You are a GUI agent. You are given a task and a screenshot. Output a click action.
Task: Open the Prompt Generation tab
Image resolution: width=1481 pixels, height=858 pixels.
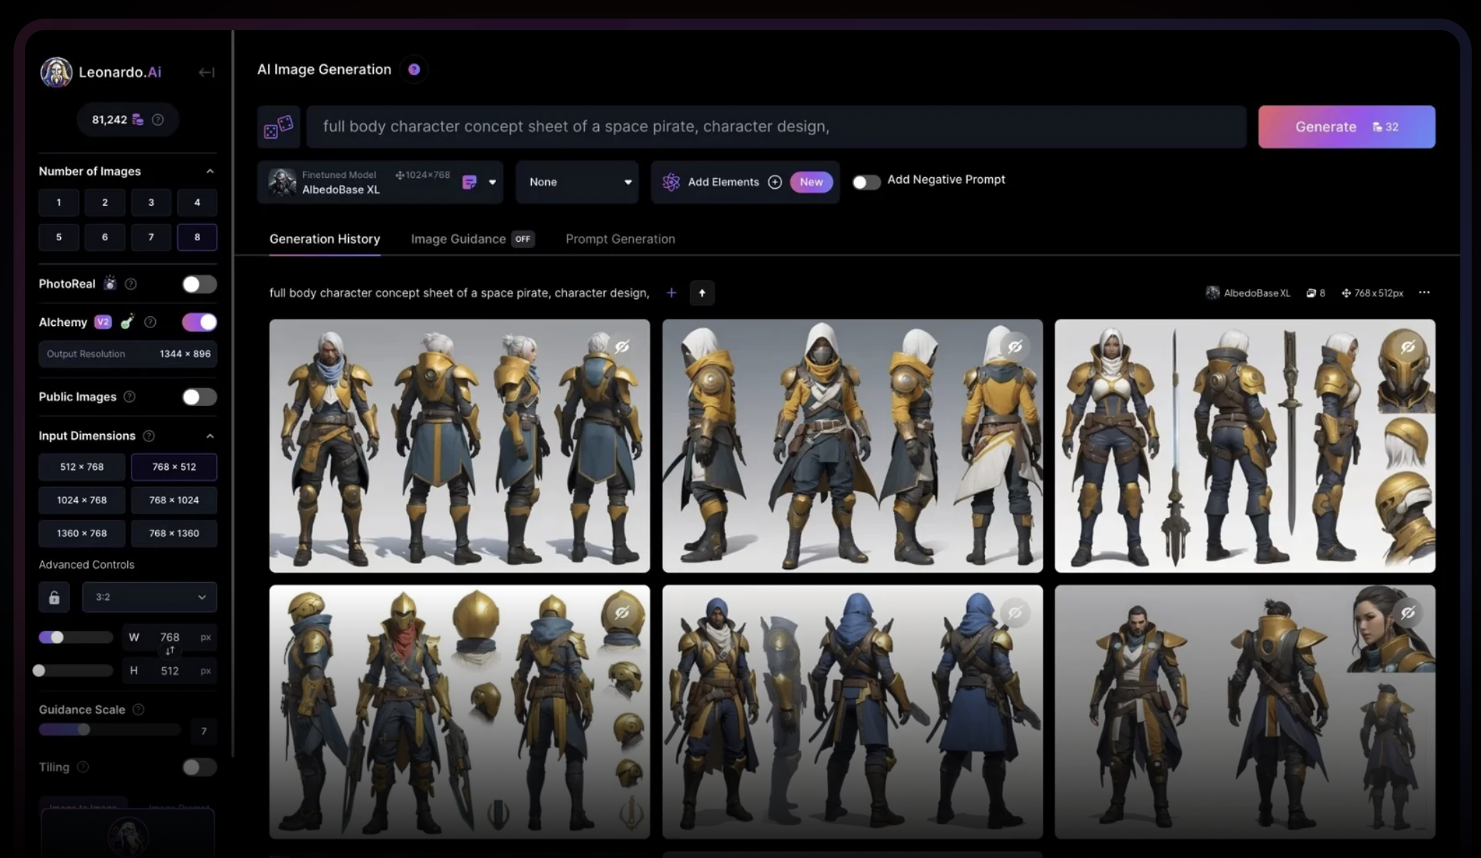(x=620, y=239)
